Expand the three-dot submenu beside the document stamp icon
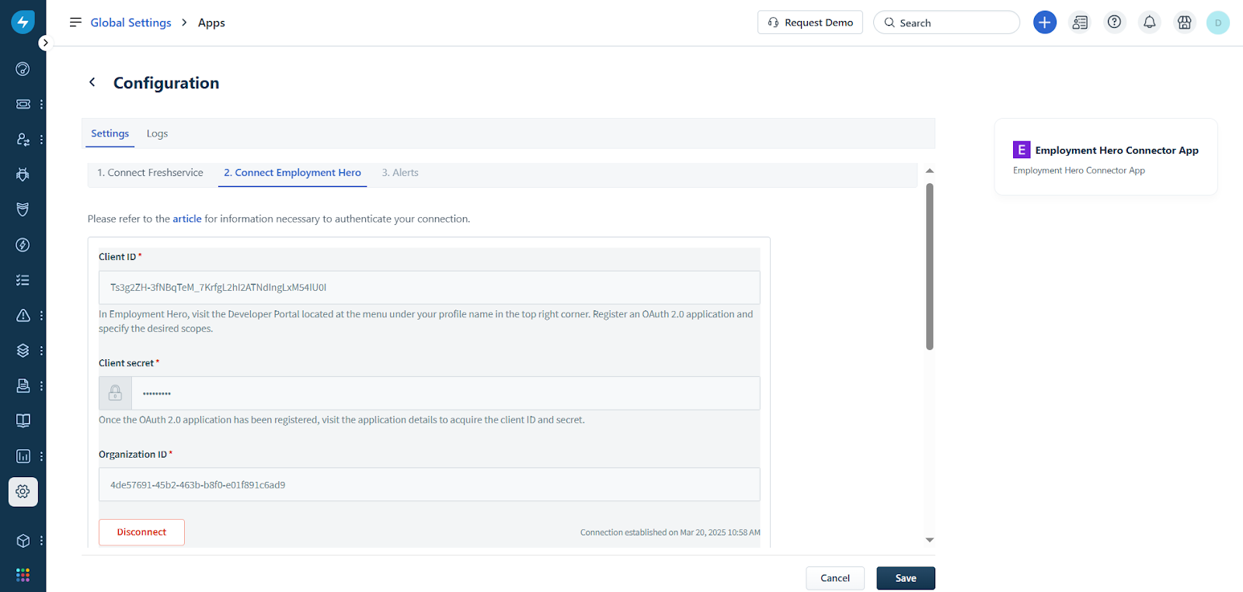Viewport: 1243px width, 592px height. tap(41, 386)
